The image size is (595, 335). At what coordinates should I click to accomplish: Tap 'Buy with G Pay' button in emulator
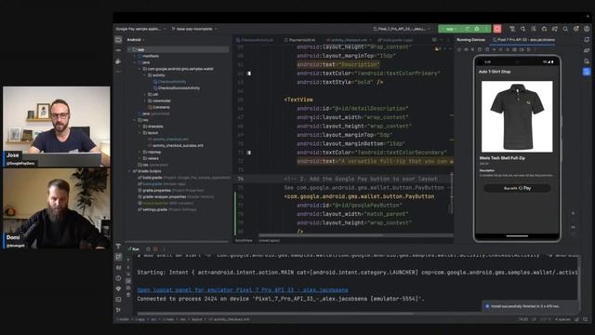(517, 188)
